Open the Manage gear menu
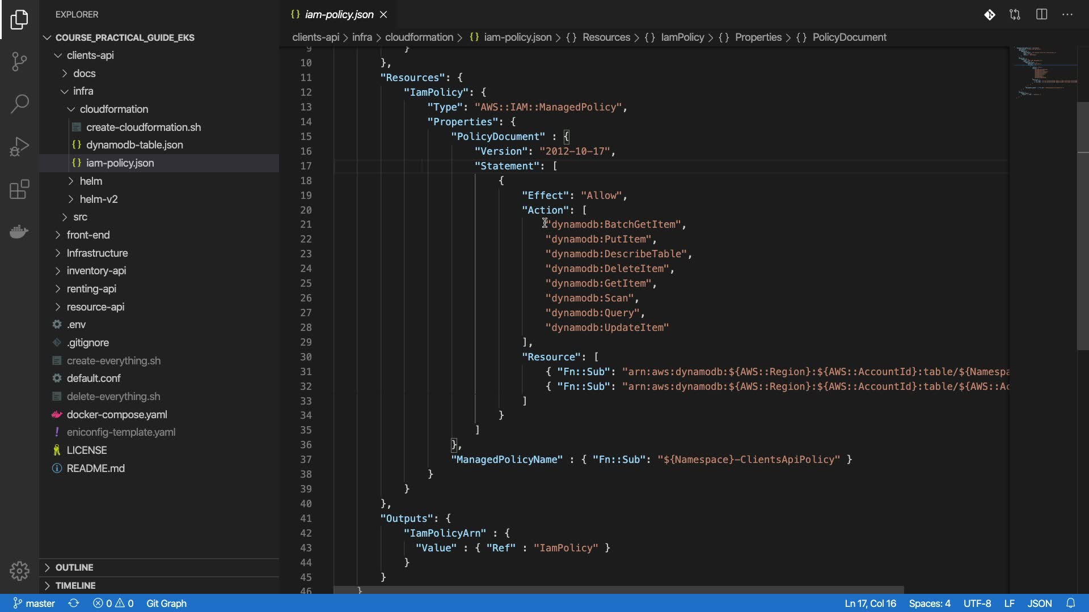1089x612 pixels. click(19, 571)
